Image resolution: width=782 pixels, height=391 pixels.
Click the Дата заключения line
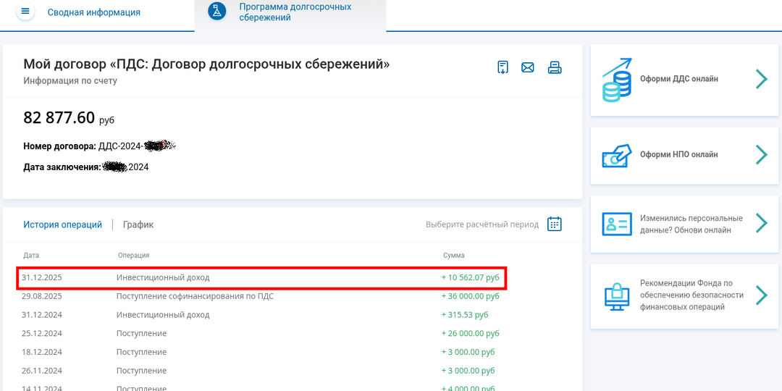pyautogui.click(x=85, y=167)
